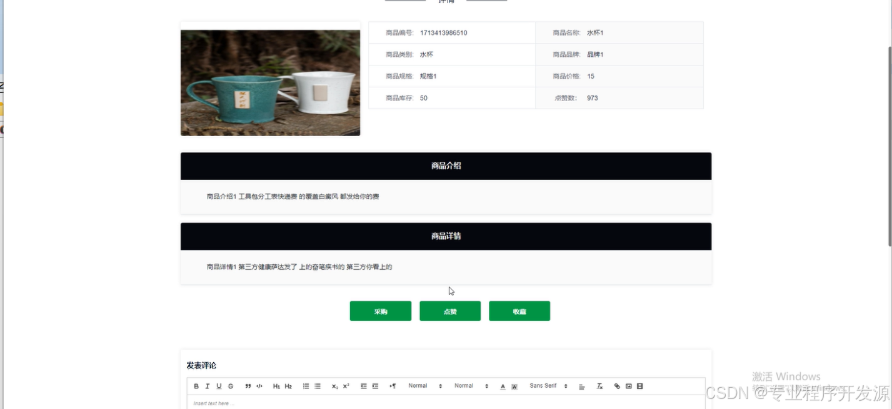892x409 pixels.
Task: Insert a hyperlink in comment
Action: point(617,387)
